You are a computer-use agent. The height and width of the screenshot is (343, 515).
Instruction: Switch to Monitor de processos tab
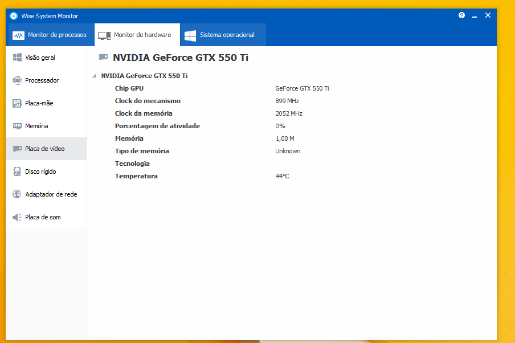click(x=51, y=35)
